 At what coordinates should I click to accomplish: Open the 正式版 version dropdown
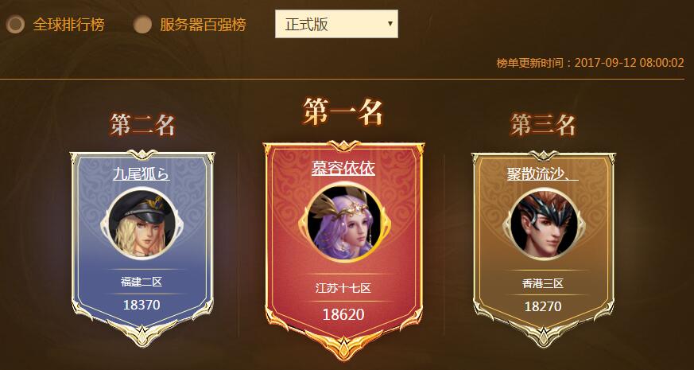[336, 24]
